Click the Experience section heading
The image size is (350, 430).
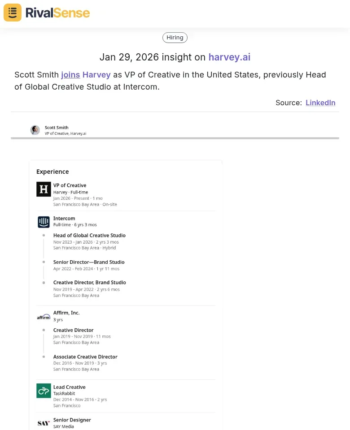52,172
